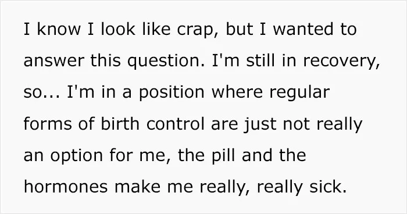The width and height of the screenshot is (407, 214).
Task: Click the word "regular" in third line
Action: pos(300,93)
